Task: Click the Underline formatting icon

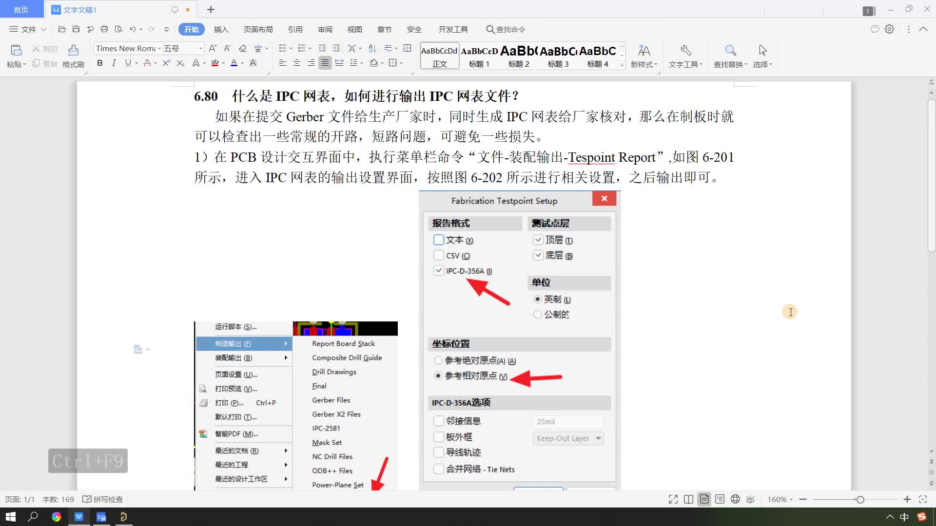Action: click(127, 63)
